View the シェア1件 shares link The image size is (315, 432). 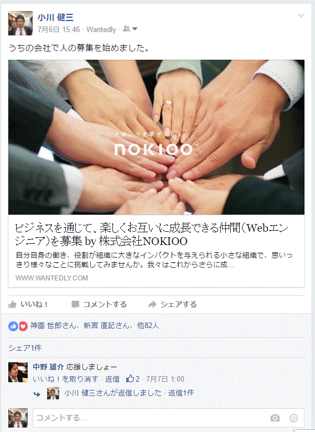tap(25, 348)
